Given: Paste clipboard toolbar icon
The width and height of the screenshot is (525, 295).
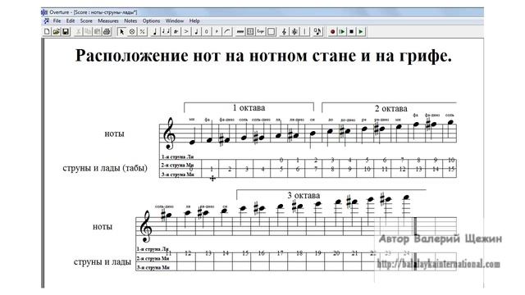Looking at the screenshot, I should point(97,32).
